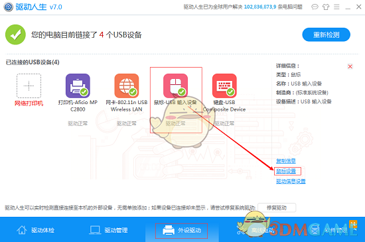365x242 pixels.
Task: Switch to the 驱动体检 tab
Action: pyautogui.click(x=36, y=230)
